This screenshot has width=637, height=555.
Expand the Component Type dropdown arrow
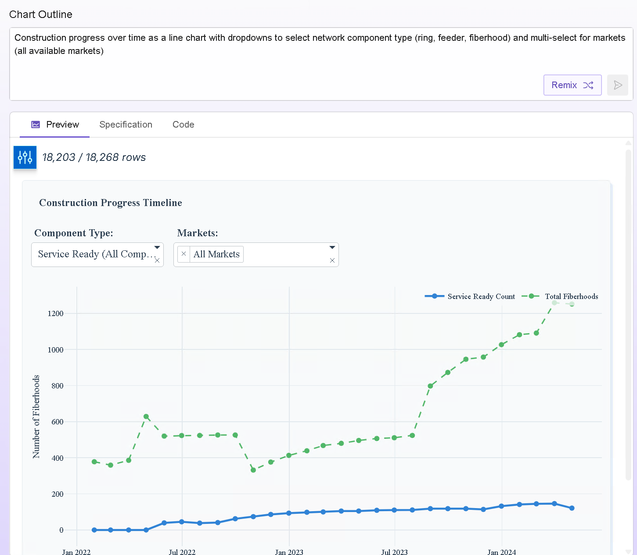coord(157,248)
